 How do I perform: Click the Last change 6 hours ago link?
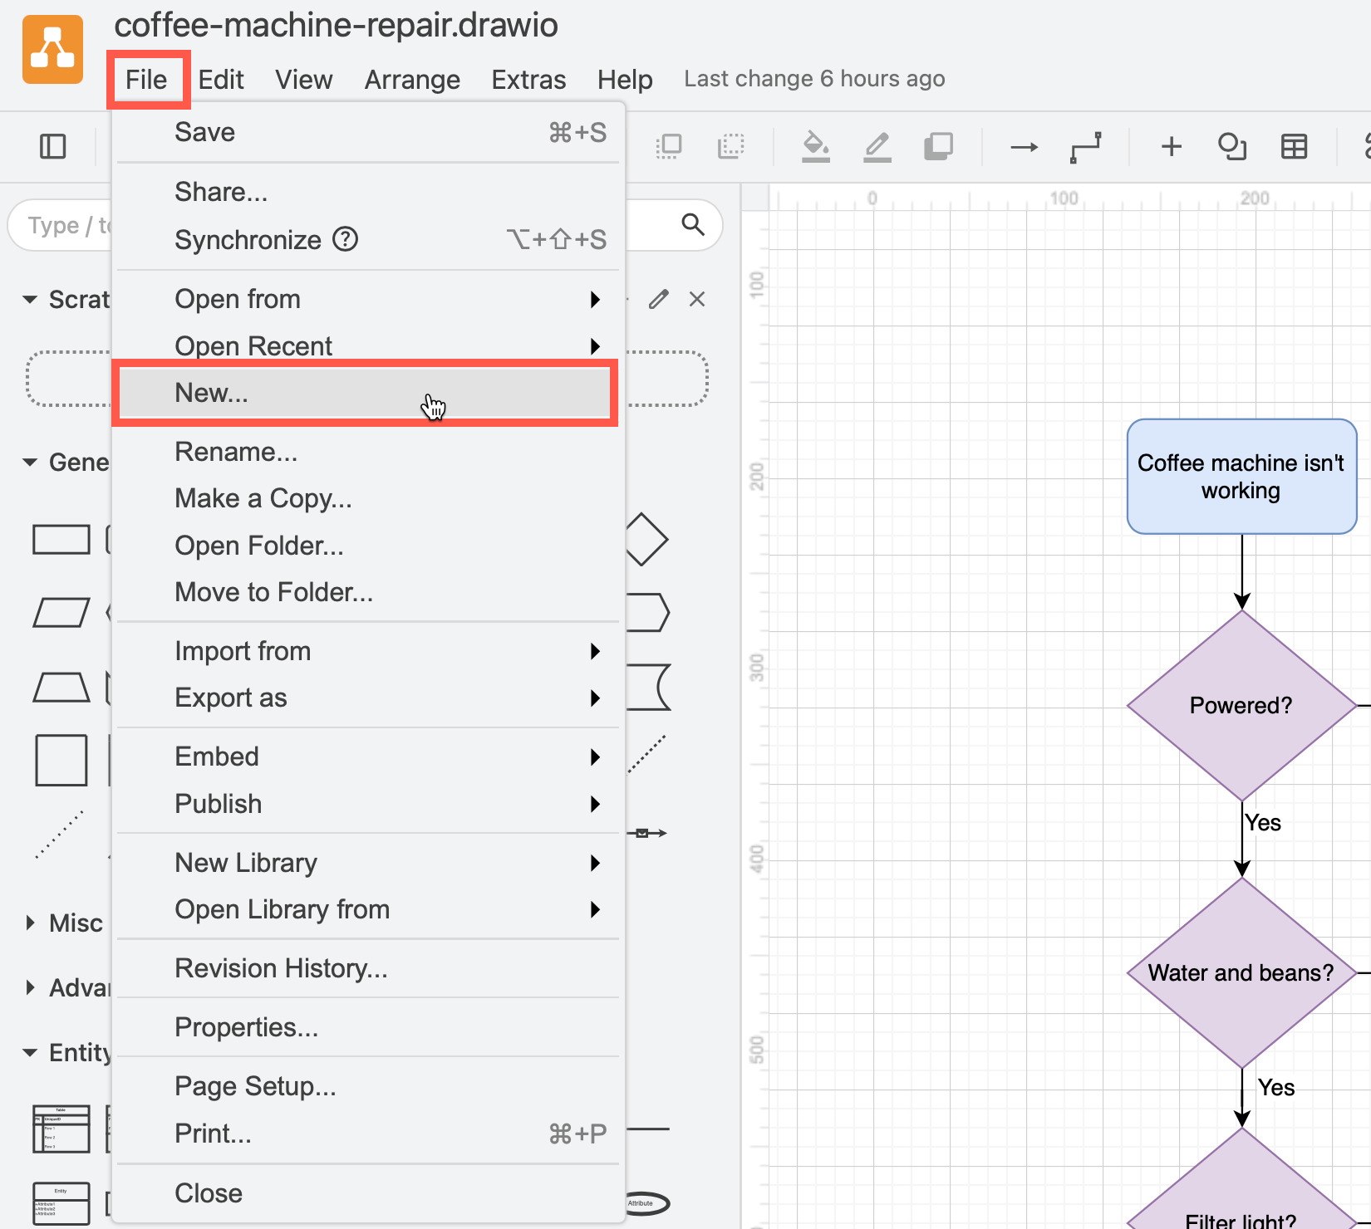814,79
